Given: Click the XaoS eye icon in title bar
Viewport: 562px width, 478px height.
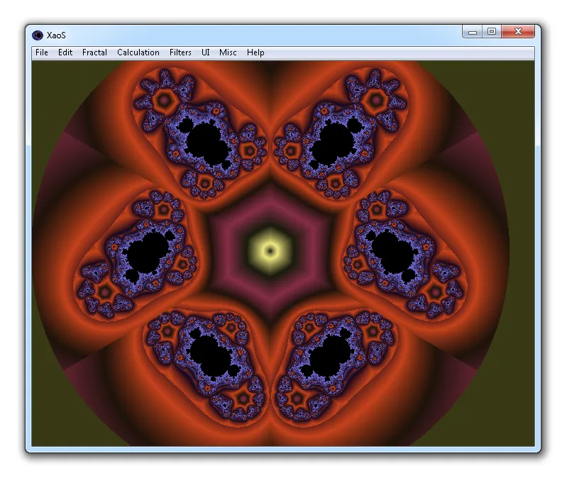Looking at the screenshot, I should click(x=38, y=35).
